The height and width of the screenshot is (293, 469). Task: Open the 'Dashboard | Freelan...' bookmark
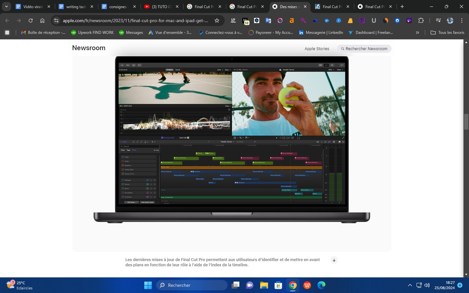371,32
